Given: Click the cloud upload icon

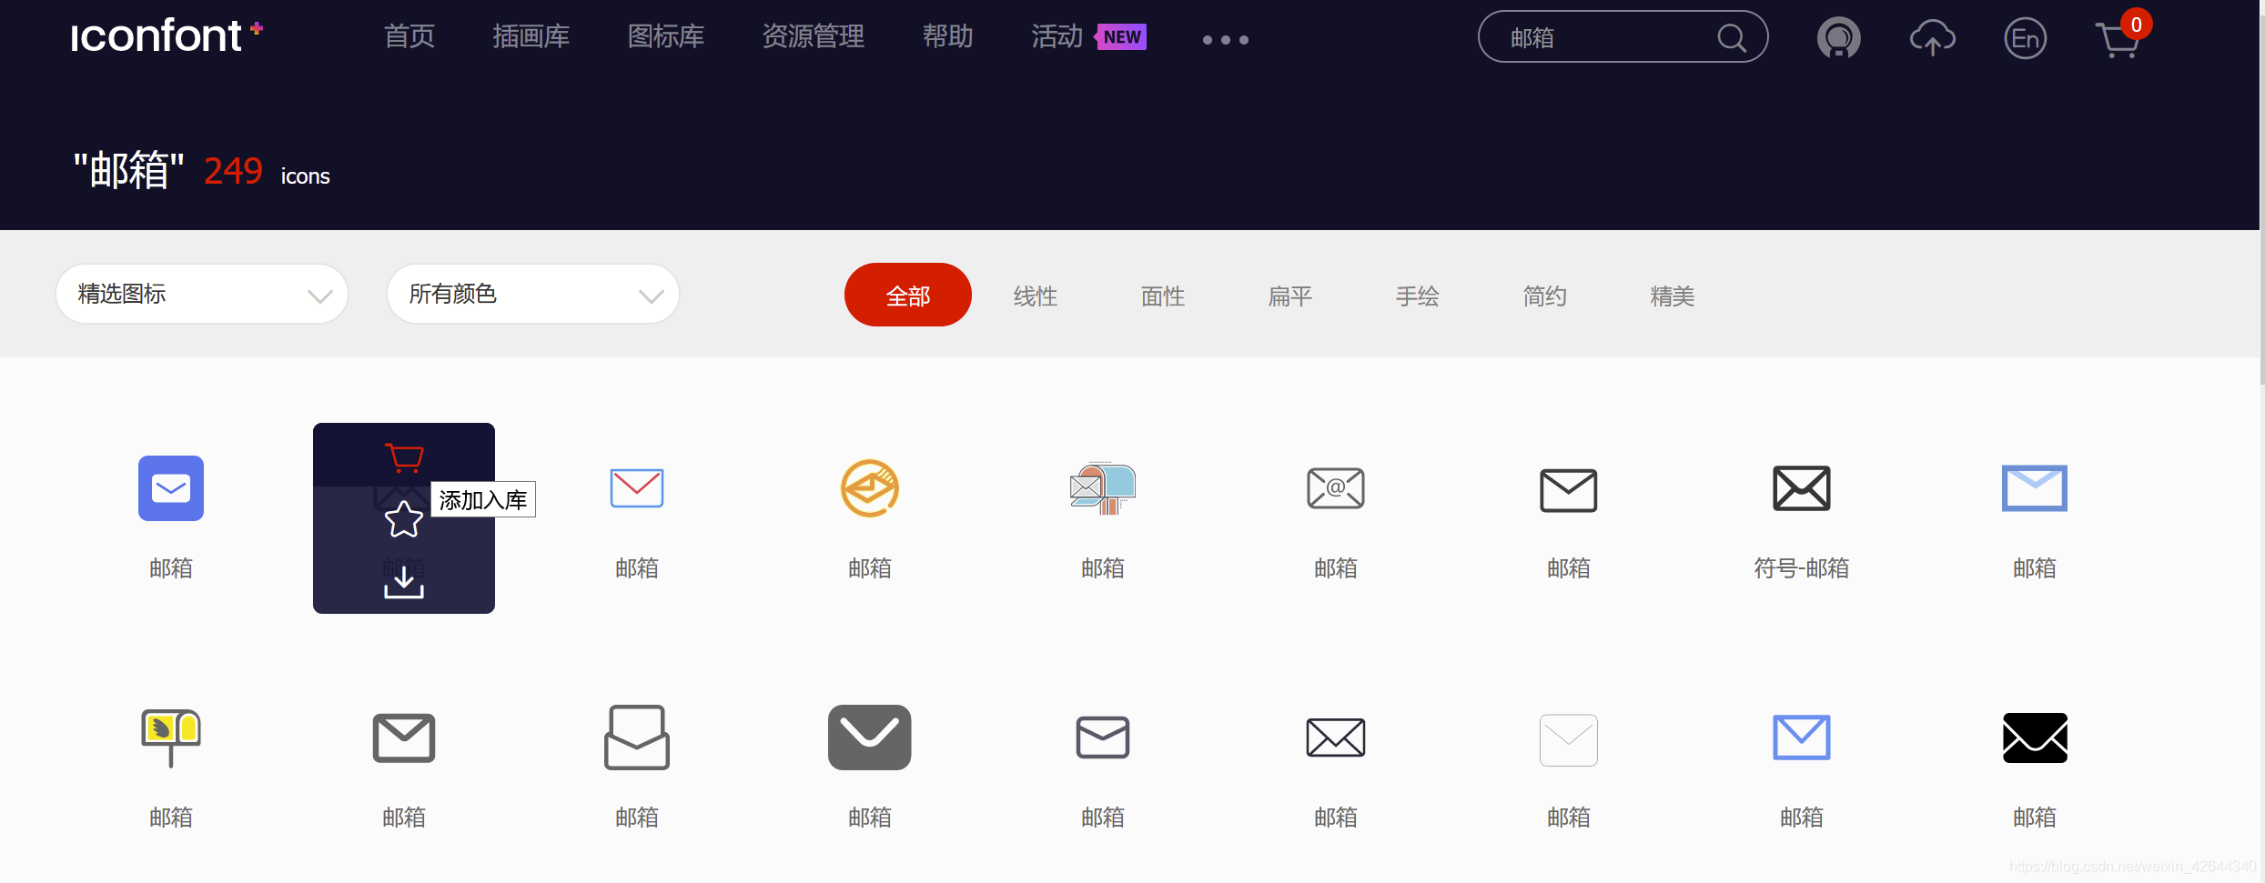Looking at the screenshot, I should [x=1932, y=38].
